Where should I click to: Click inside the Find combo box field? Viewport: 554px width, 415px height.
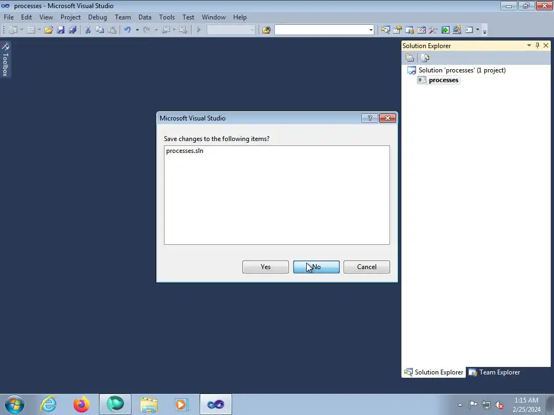(x=321, y=30)
